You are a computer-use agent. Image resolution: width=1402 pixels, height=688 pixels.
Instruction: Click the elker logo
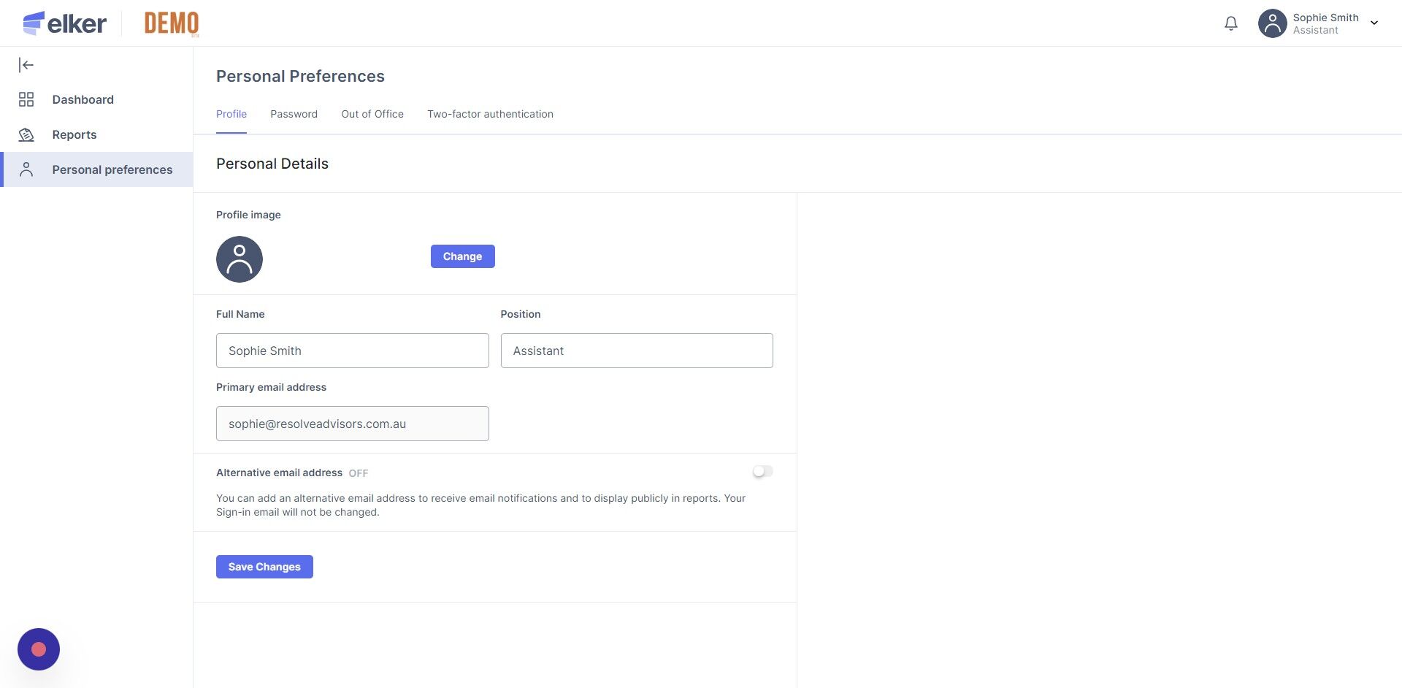(65, 23)
